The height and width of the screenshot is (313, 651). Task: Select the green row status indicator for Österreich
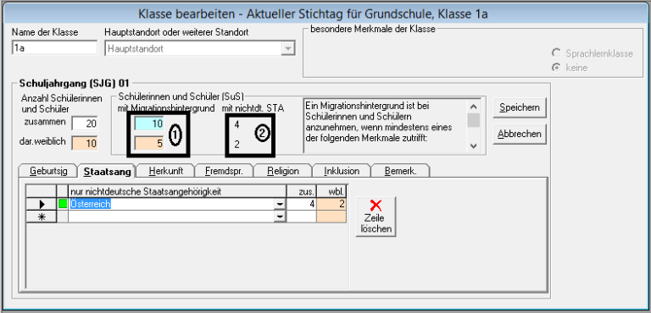point(62,204)
